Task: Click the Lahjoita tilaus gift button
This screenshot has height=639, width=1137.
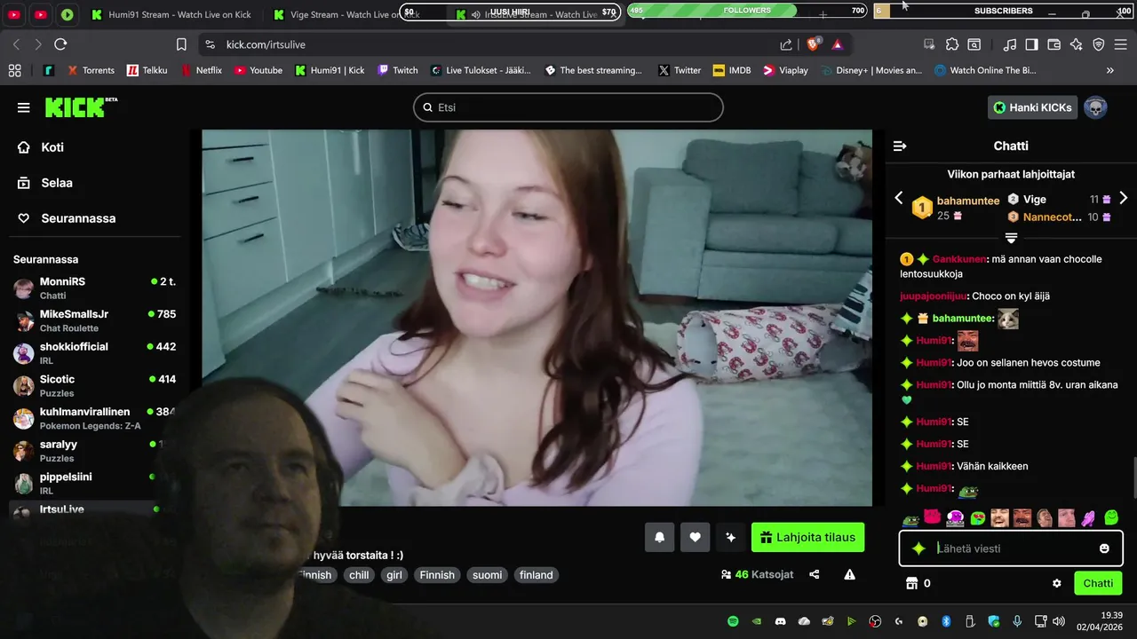Action: tap(807, 537)
